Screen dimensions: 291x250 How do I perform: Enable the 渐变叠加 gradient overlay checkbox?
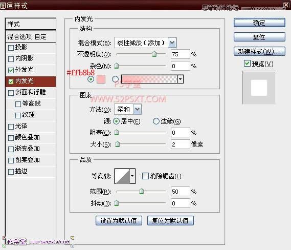pos(11,149)
